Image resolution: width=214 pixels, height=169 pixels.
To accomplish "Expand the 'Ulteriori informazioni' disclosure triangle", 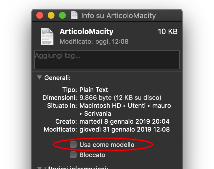I will (x=39, y=168).
